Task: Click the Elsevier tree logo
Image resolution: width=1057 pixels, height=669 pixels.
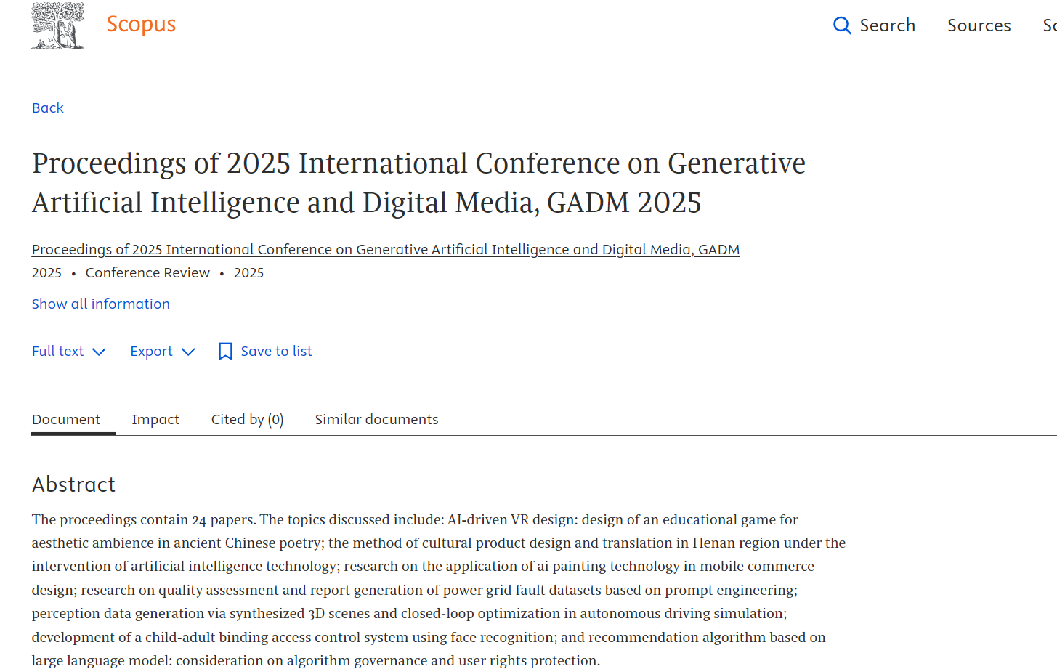Action: pyautogui.click(x=57, y=25)
